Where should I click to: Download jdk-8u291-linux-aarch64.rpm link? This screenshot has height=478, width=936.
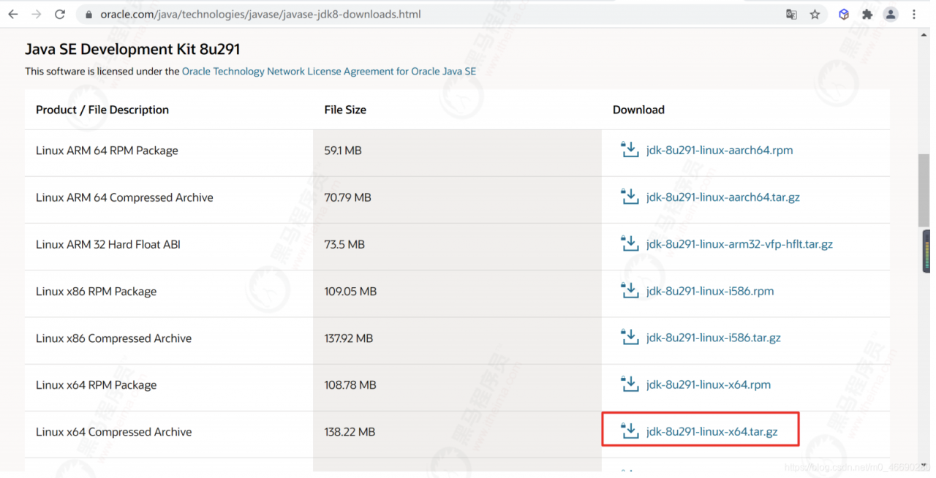click(x=720, y=151)
